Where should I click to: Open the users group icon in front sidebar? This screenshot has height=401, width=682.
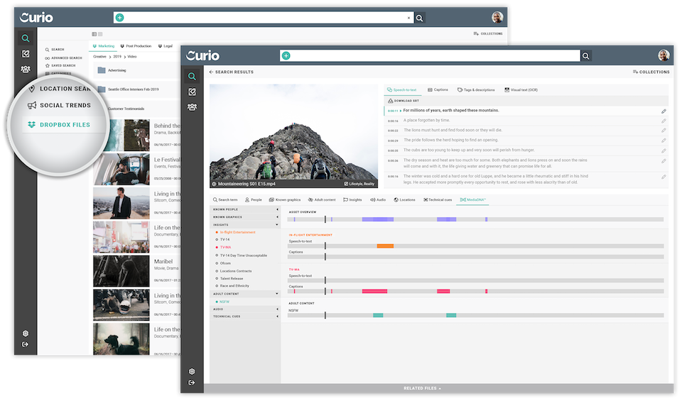[192, 107]
